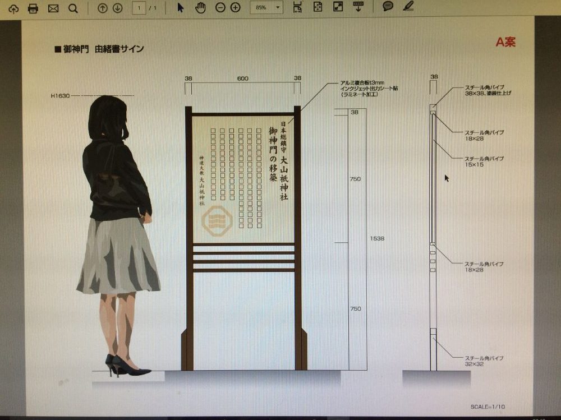Activate the arrow selection tool
The height and width of the screenshot is (420, 561).
(181, 7)
